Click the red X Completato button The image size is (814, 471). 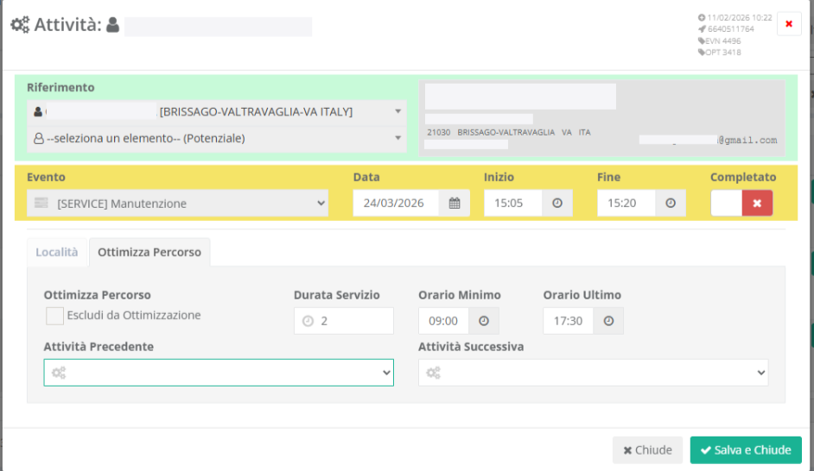coord(757,204)
